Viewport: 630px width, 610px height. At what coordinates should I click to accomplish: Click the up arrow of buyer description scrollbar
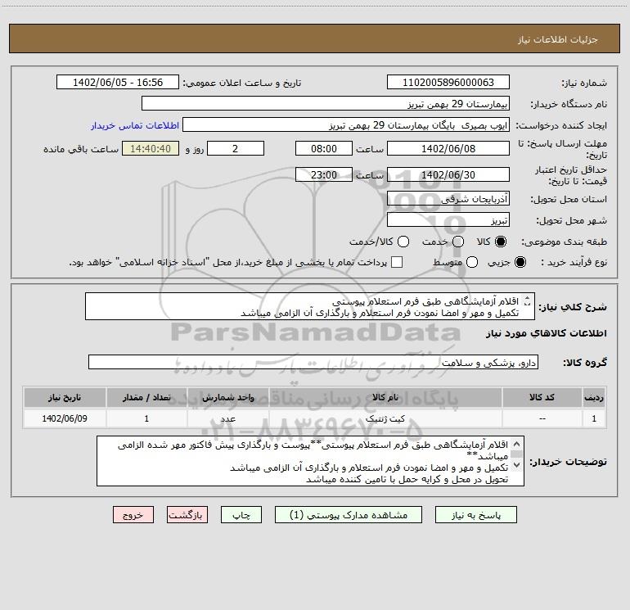tap(517, 444)
